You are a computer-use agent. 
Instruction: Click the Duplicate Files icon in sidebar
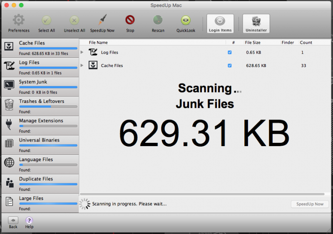tap(10, 182)
